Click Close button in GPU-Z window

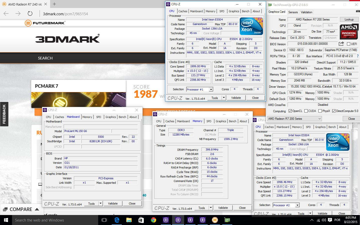point(351,119)
